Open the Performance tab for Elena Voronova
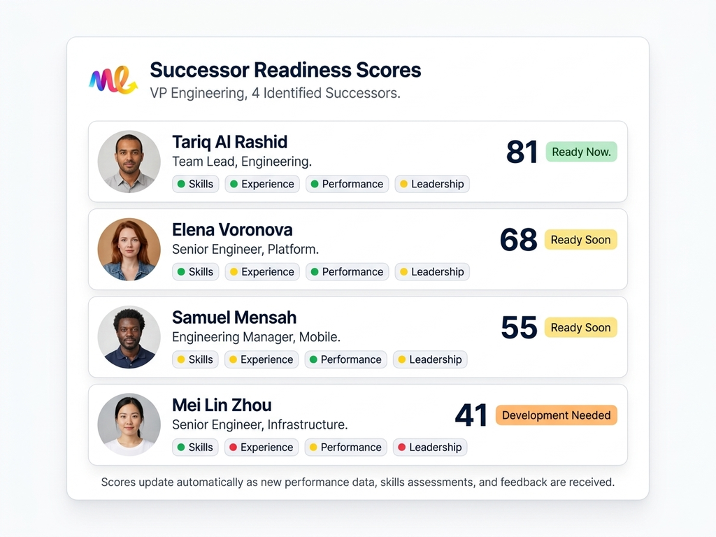Image resolution: width=716 pixels, height=537 pixels. coord(347,271)
